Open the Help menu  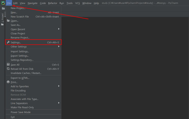(x=96, y=3)
